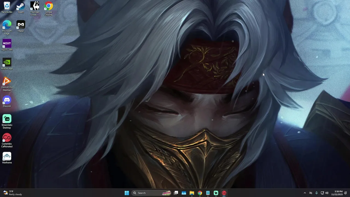Open Task View in the taskbar

(176, 193)
